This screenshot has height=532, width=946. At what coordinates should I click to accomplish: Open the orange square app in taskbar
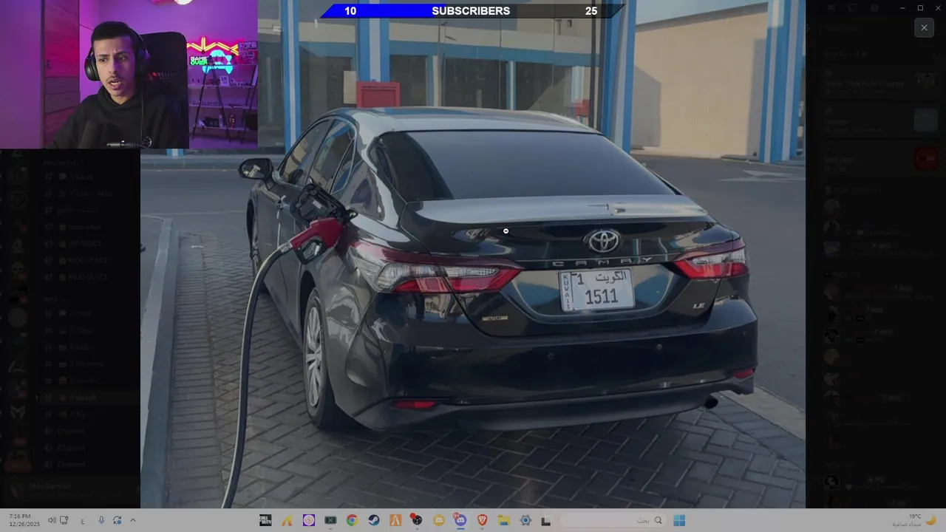click(x=395, y=520)
